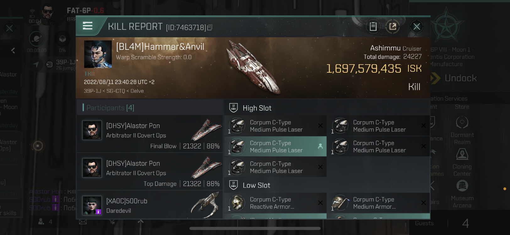Open Corpum C-Type Reactive Armor module
Screen dimensions: 510x235
click(275, 203)
